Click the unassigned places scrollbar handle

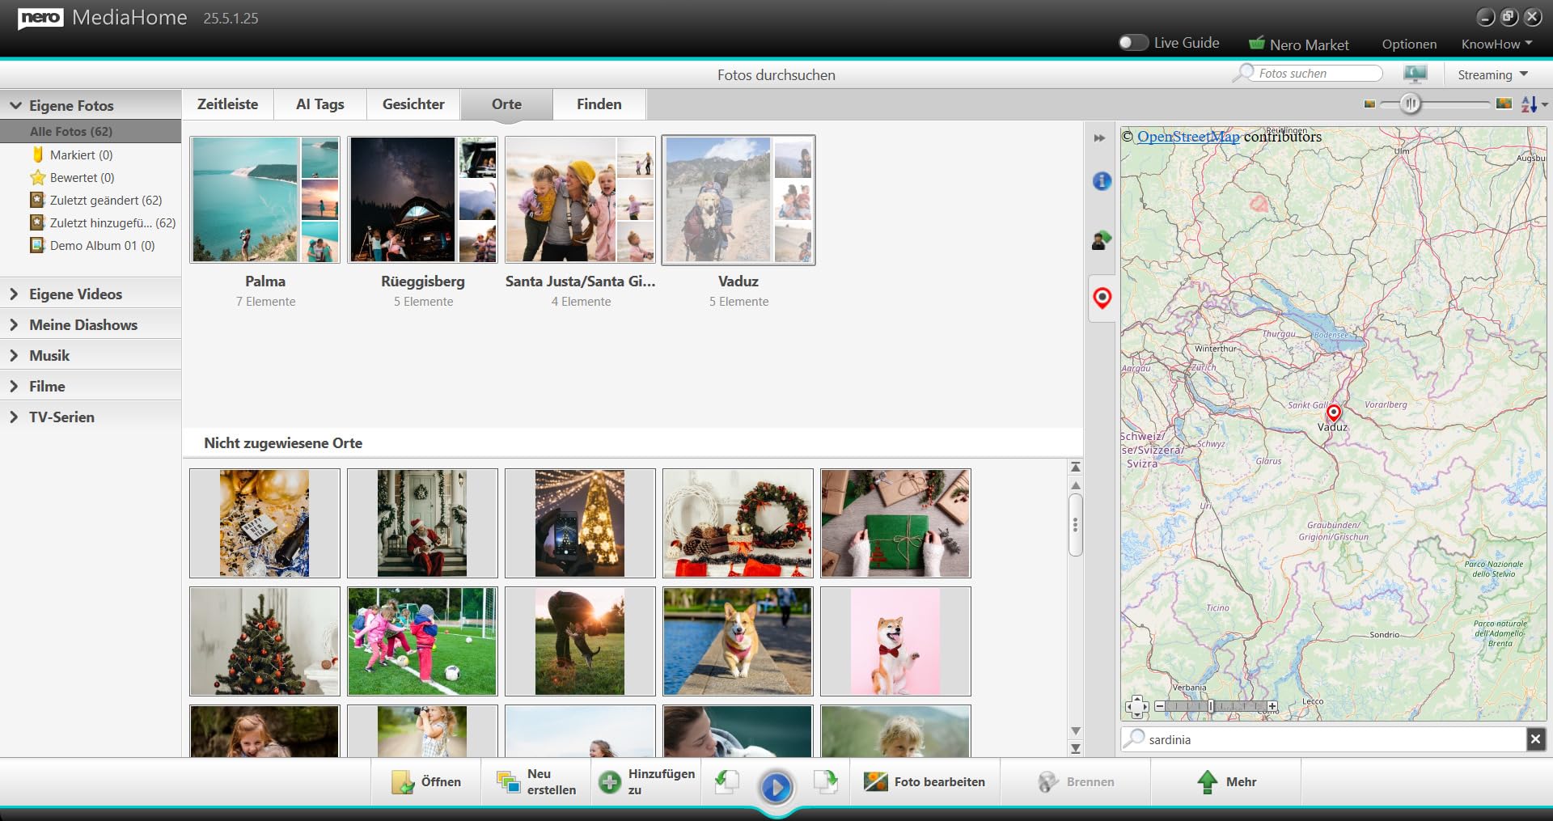point(1076,525)
